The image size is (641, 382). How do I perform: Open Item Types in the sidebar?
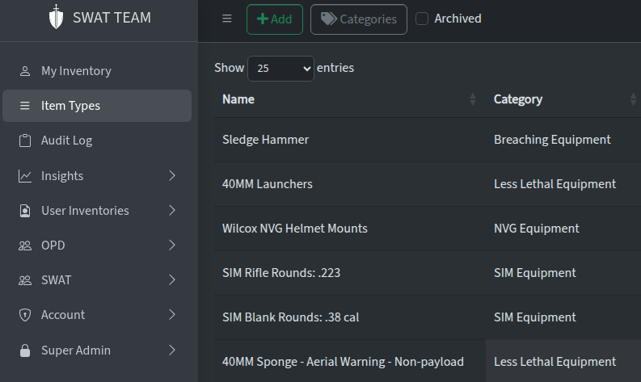71,106
